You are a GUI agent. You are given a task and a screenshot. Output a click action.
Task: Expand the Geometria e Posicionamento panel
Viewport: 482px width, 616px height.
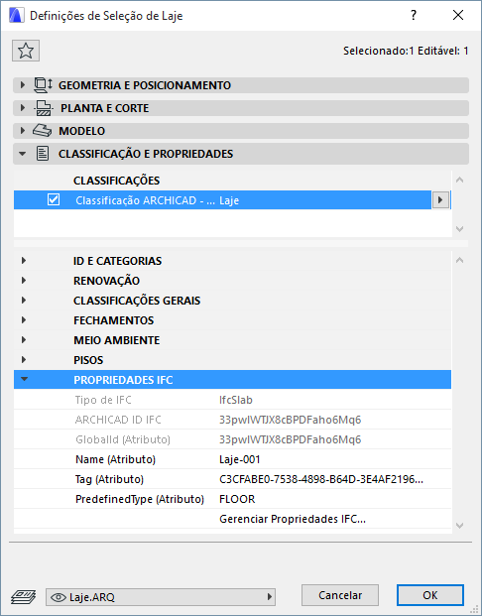23,85
